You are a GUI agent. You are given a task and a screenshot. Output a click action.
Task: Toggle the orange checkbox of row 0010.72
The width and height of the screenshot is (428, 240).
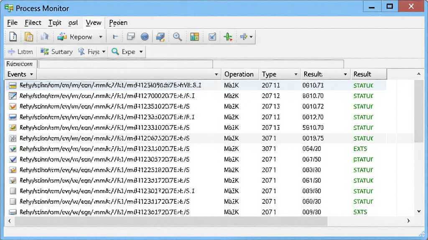[13, 106]
